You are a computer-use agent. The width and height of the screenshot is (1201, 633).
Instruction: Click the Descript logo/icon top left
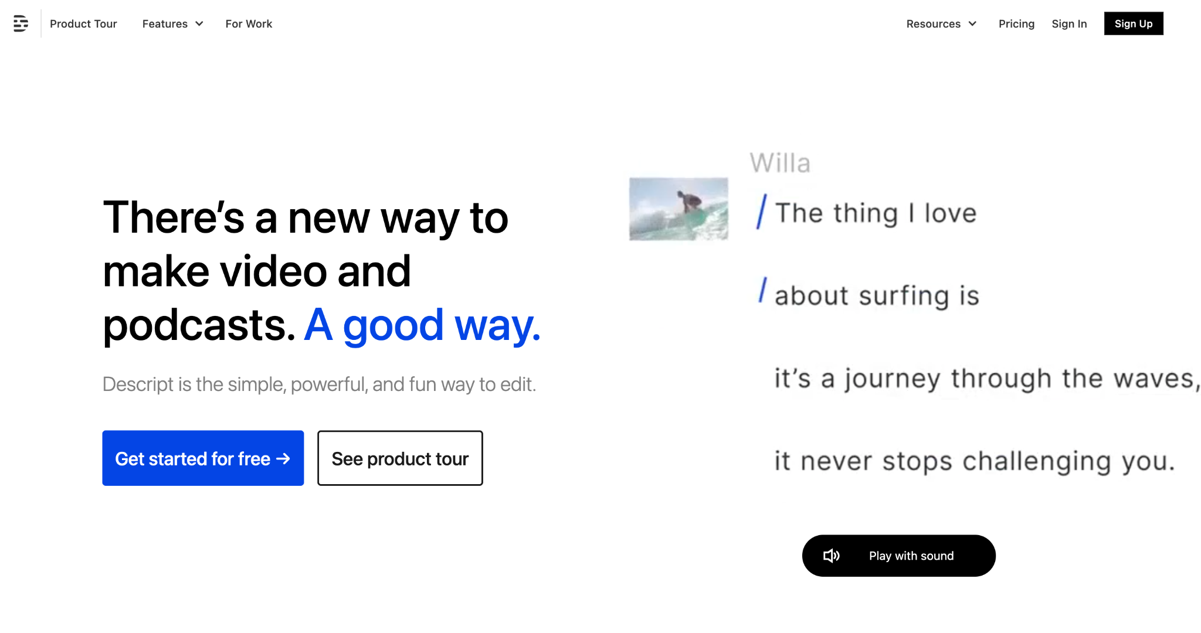(19, 23)
